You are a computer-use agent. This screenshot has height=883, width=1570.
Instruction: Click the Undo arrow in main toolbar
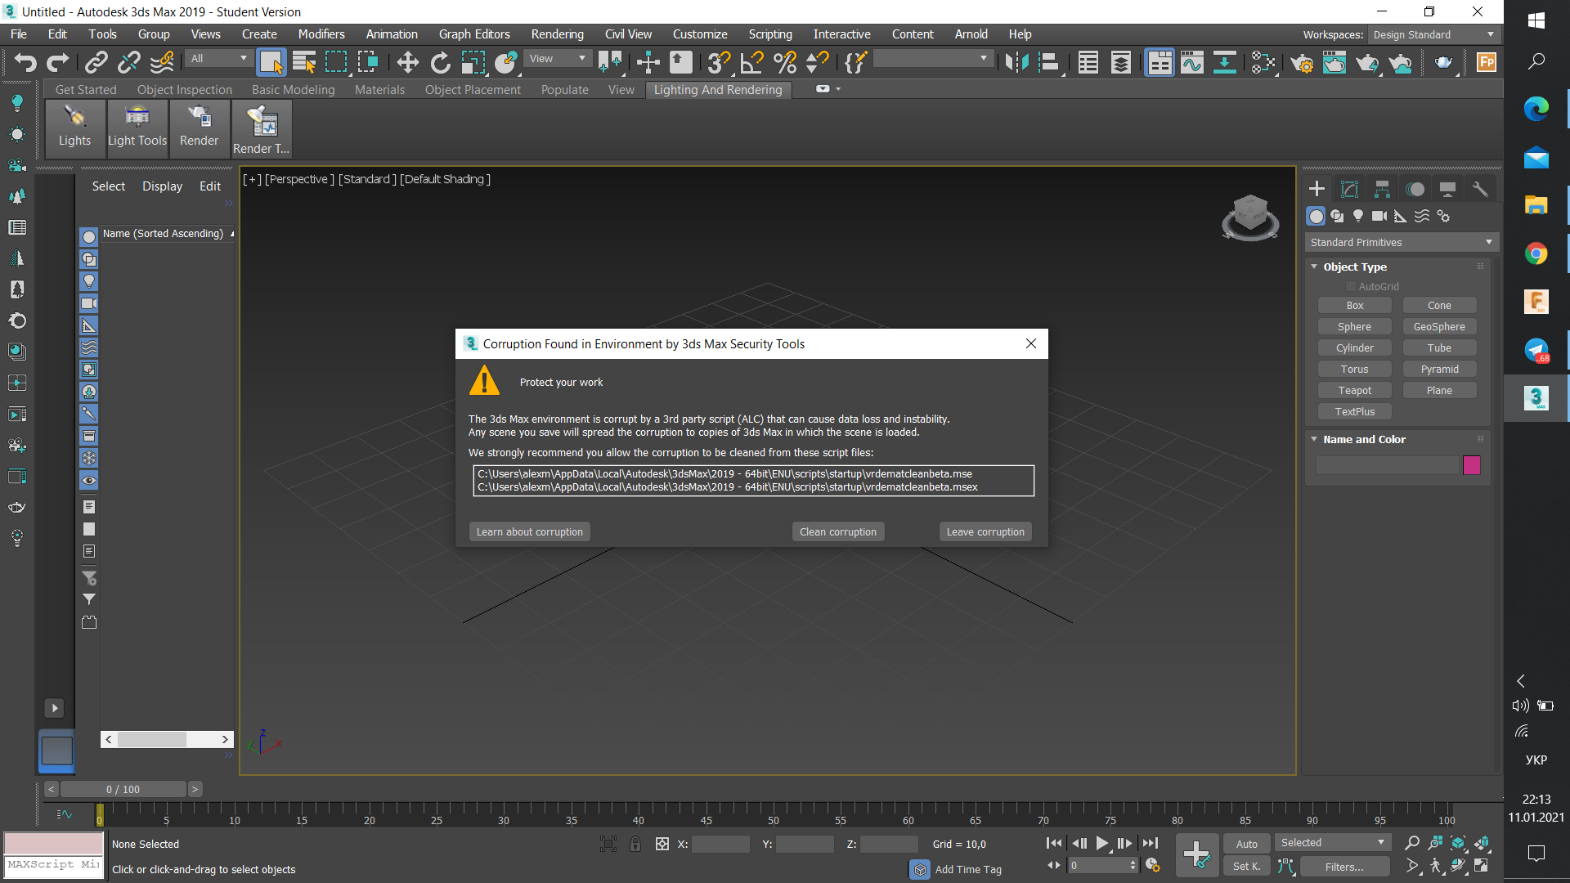pos(26,62)
